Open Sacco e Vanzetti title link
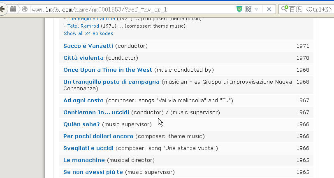Screen dimensions: 334x178 point(88,46)
